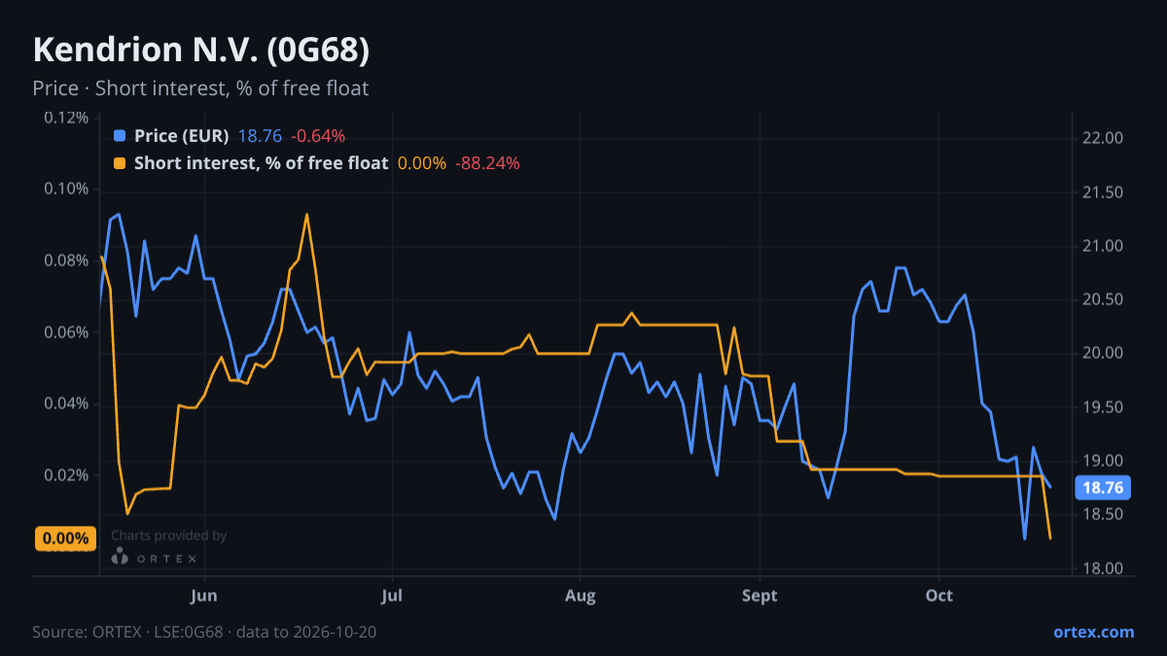Viewport: 1167px width, 656px height.
Task: Click the source footer text with data date
Action: pos(204,632)
